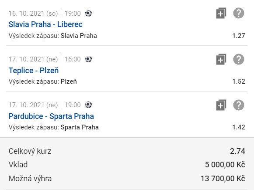Image resolution: width=254 pixels, height=190 pixels.
Task: Click the Vklad amount 5 000,00 Kč
Action: pyautogui.click(x=225, y=165)
